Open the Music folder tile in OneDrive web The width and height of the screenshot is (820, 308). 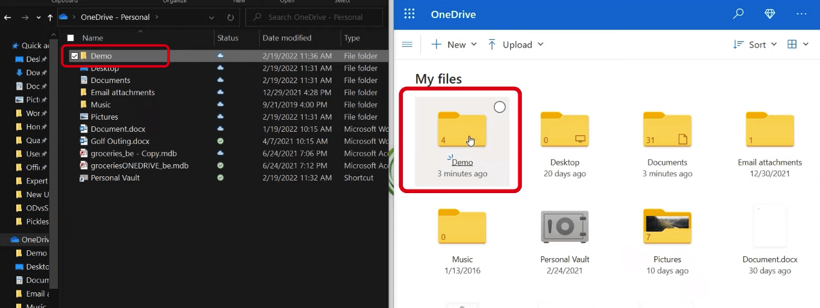coord(462,241)
